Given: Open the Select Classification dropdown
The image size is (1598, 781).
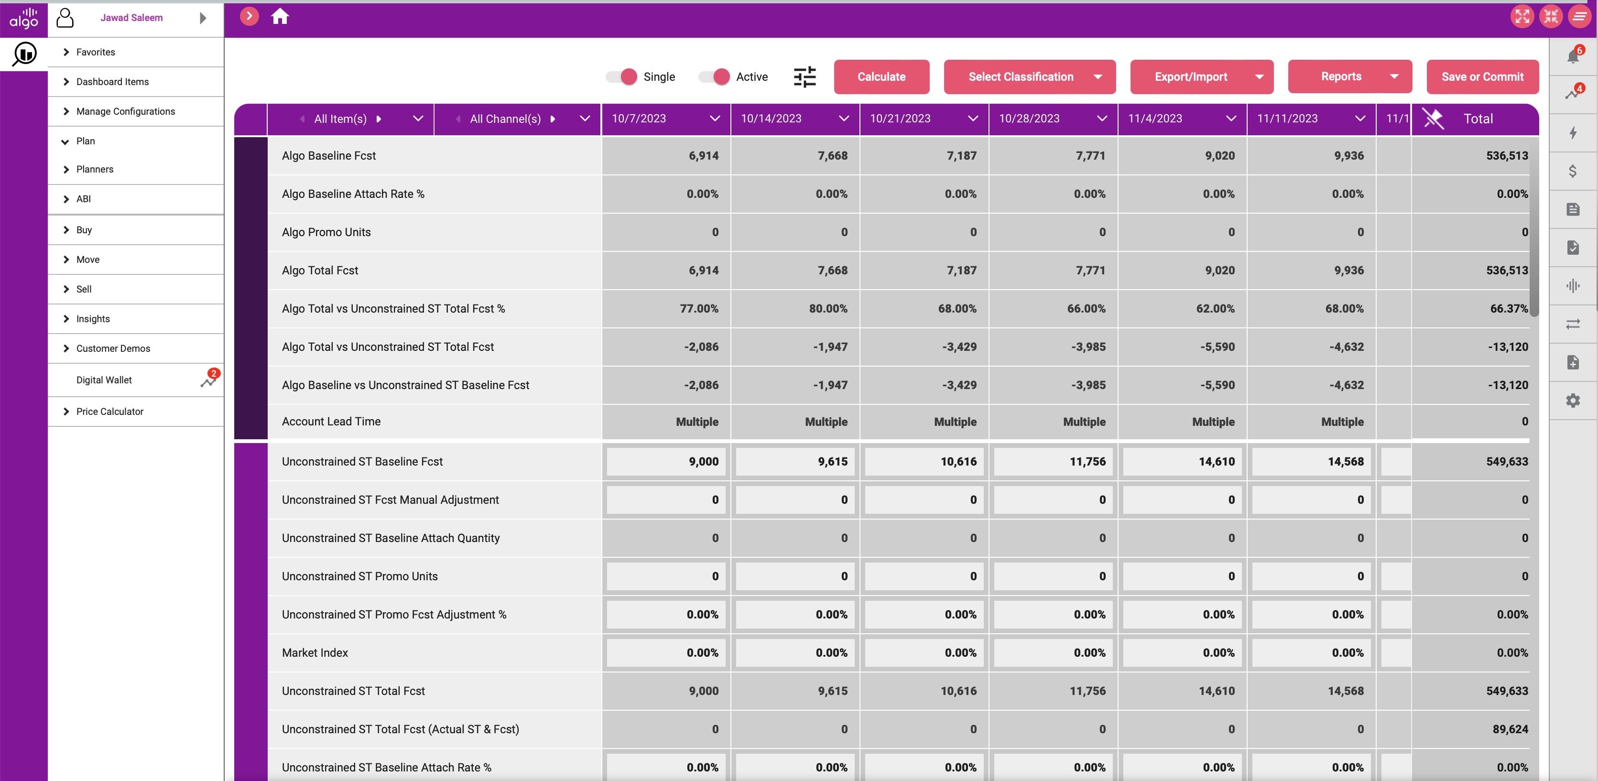Looking at the screenshot, I should pyautogui.click(x=1029, y=77).
